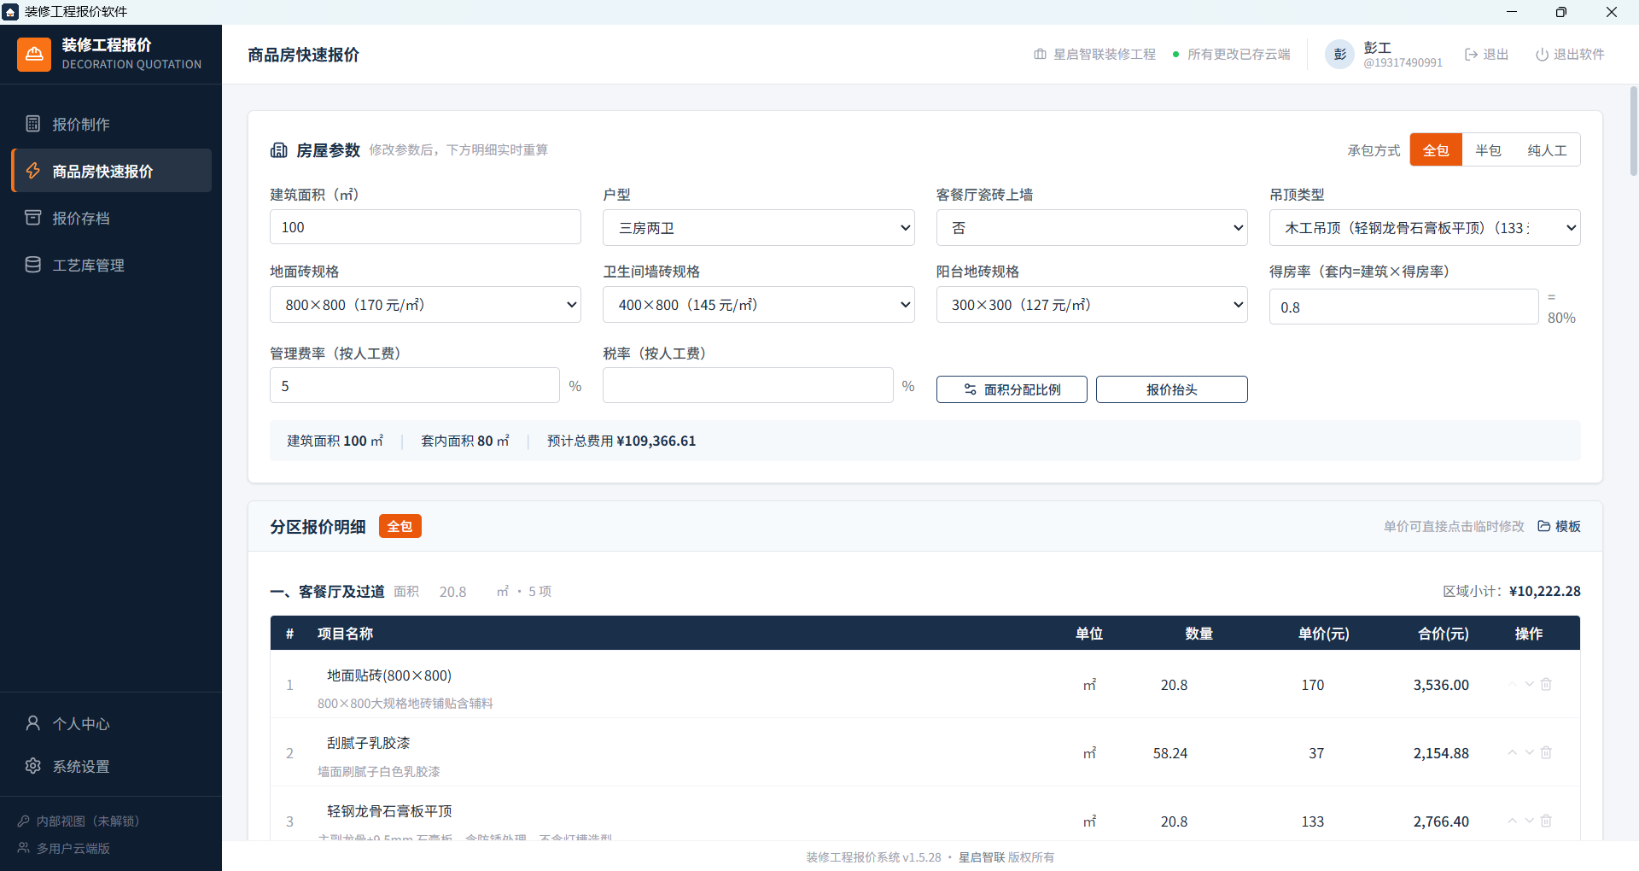Viewport: 1639px width, 871px height.
Task: Choose 纯人工 contract mode
Action: pyautogui.click(x=1547, y=150)
